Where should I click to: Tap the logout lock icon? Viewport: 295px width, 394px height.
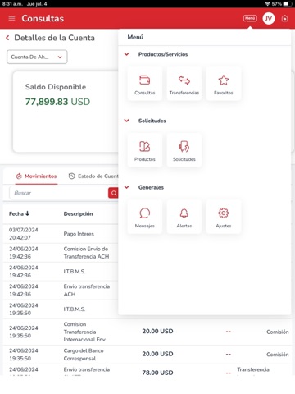pyautogui.click(x=285, y=18)
